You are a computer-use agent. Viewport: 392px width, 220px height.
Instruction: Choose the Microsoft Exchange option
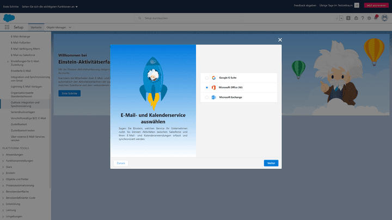207,97
